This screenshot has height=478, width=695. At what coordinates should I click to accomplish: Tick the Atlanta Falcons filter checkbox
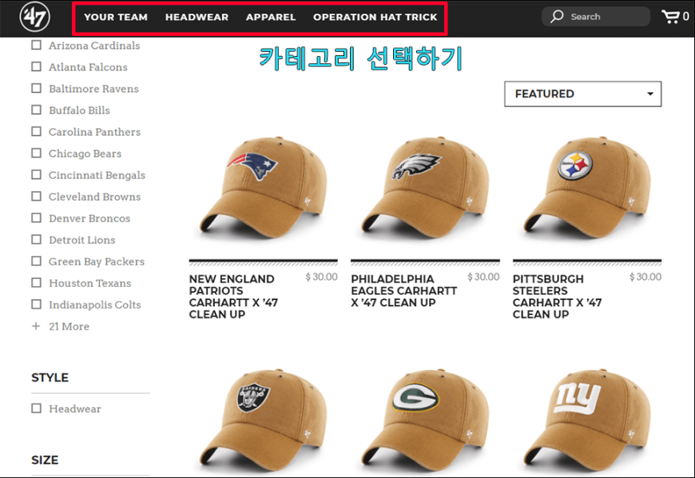pyautogui.click(x=36, y=67)
